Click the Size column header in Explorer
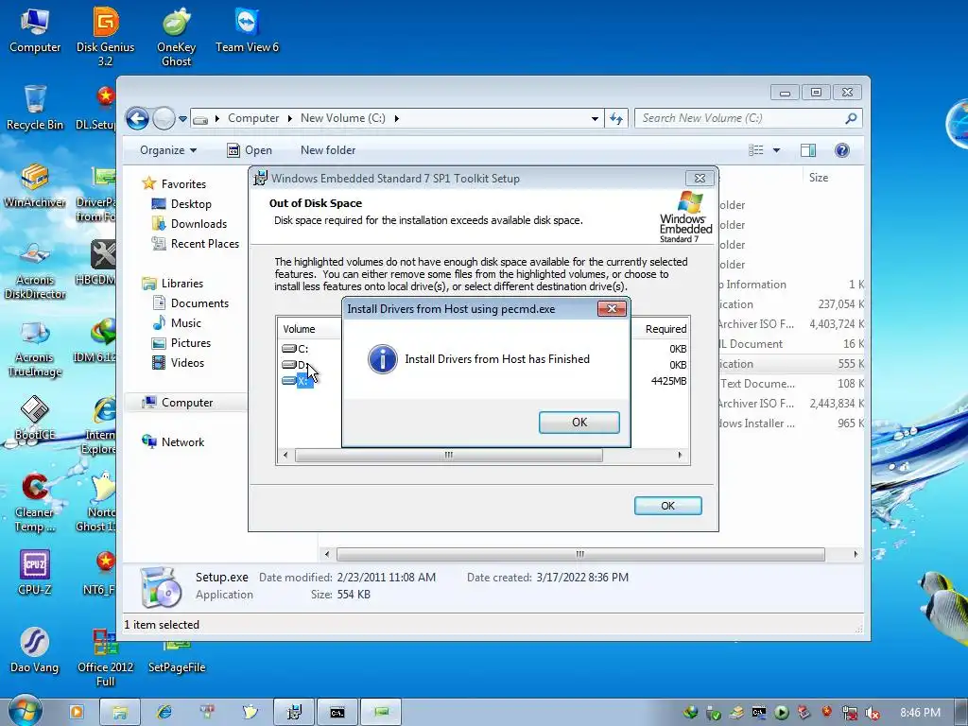The height and width of the screenshot is (726, 968). coord(819,177)
